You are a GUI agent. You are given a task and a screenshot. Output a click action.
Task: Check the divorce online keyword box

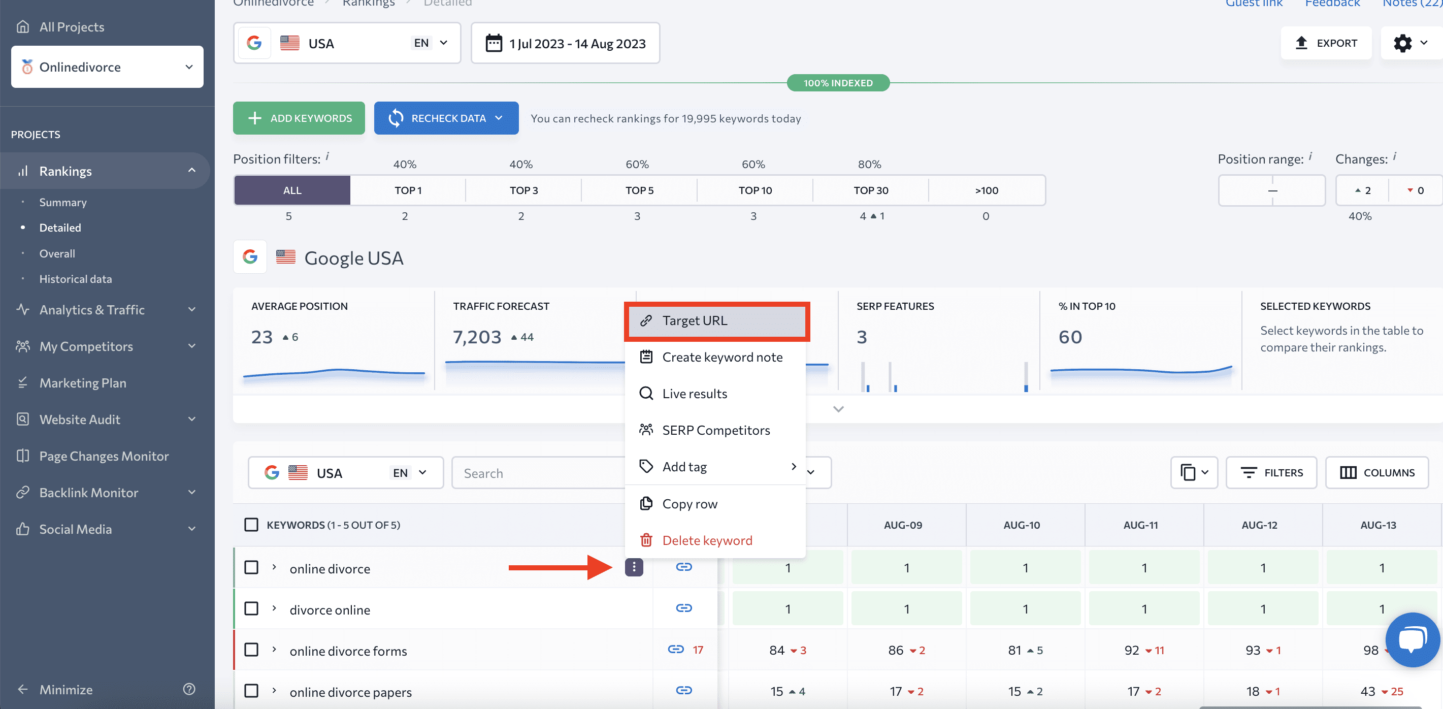[x=251, y=608]
